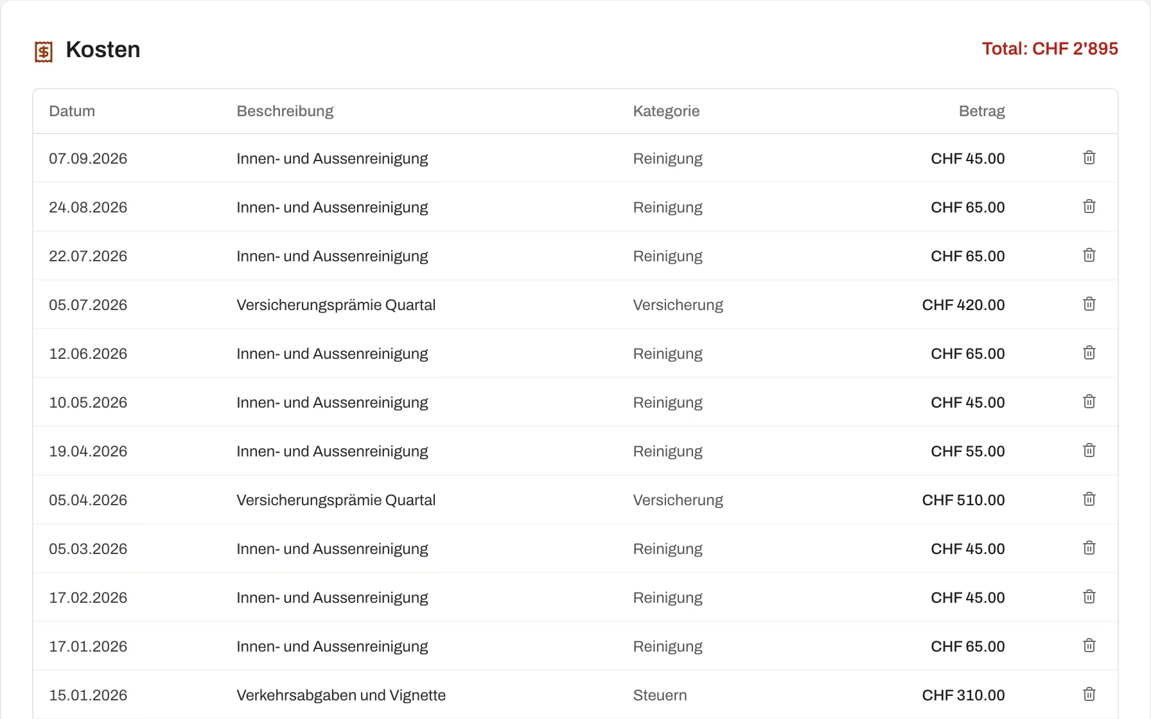Click the trash icon for 17.01.2026
This screenshot has height=719, width=1151.
(1089, 646)
